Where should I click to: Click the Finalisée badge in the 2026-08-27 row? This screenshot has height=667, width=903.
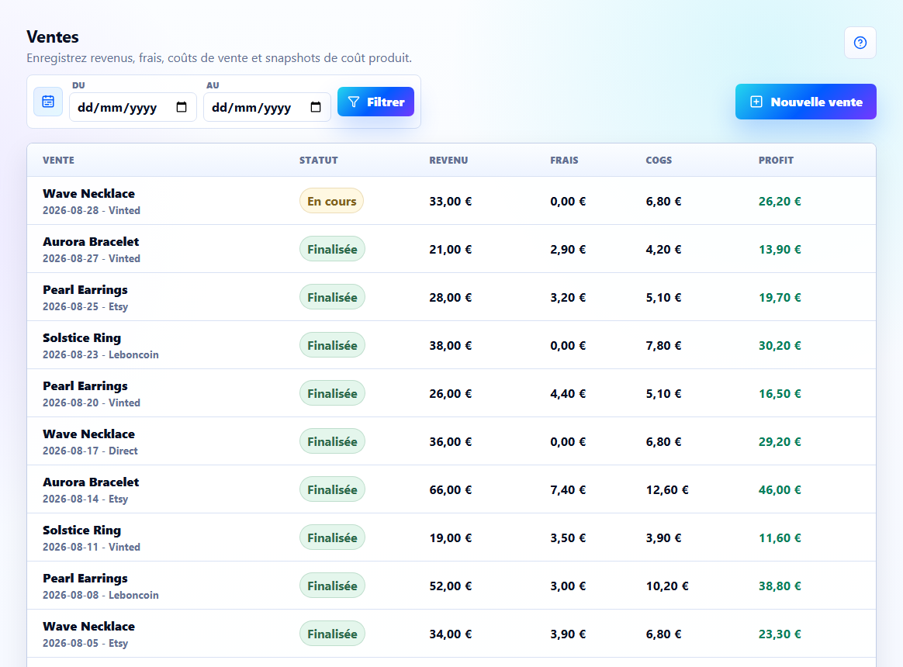coord(332,249)
